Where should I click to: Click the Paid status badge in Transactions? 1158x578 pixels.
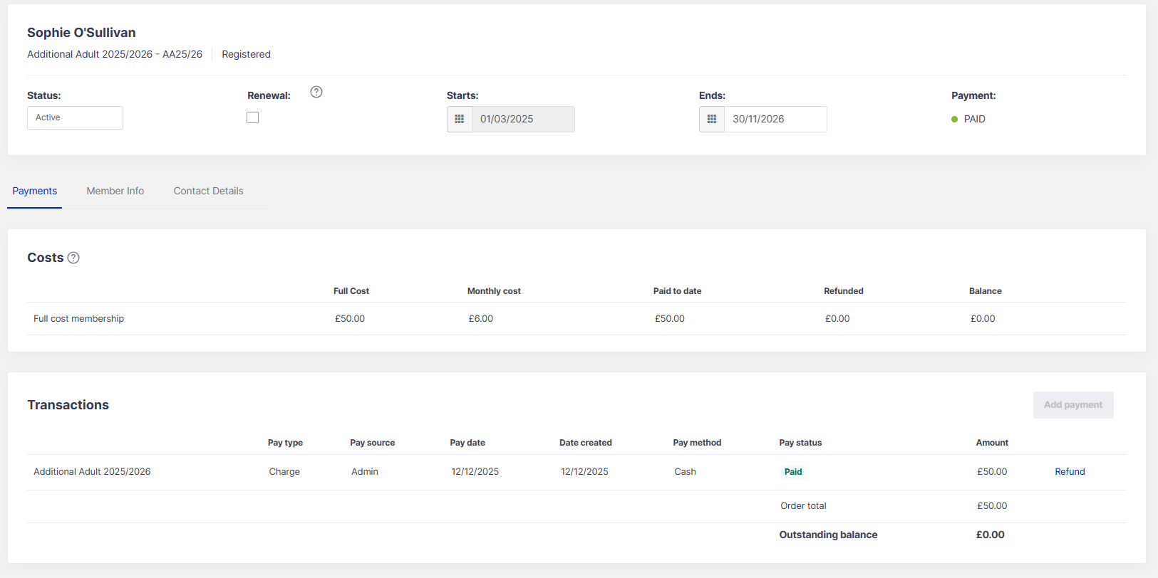[x=793, y=471]
